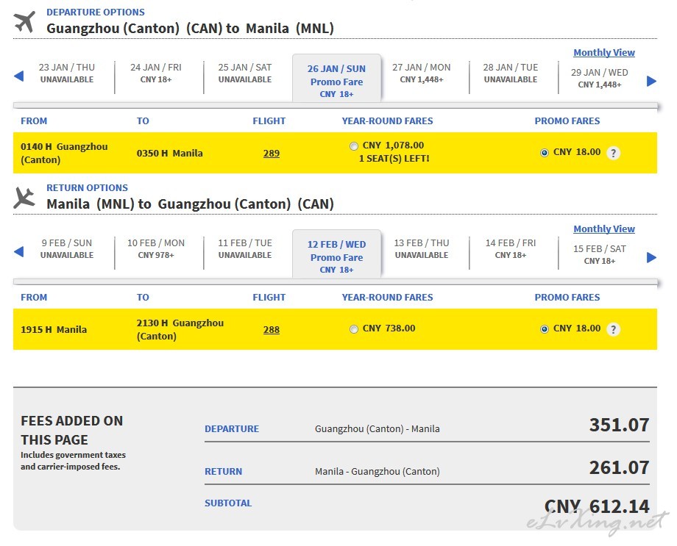Open help icon beside departure promo fare

point(613,153)
